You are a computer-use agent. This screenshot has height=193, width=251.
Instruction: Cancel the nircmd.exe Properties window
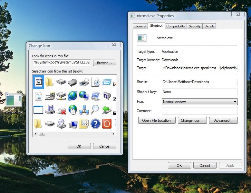[205, 165]
